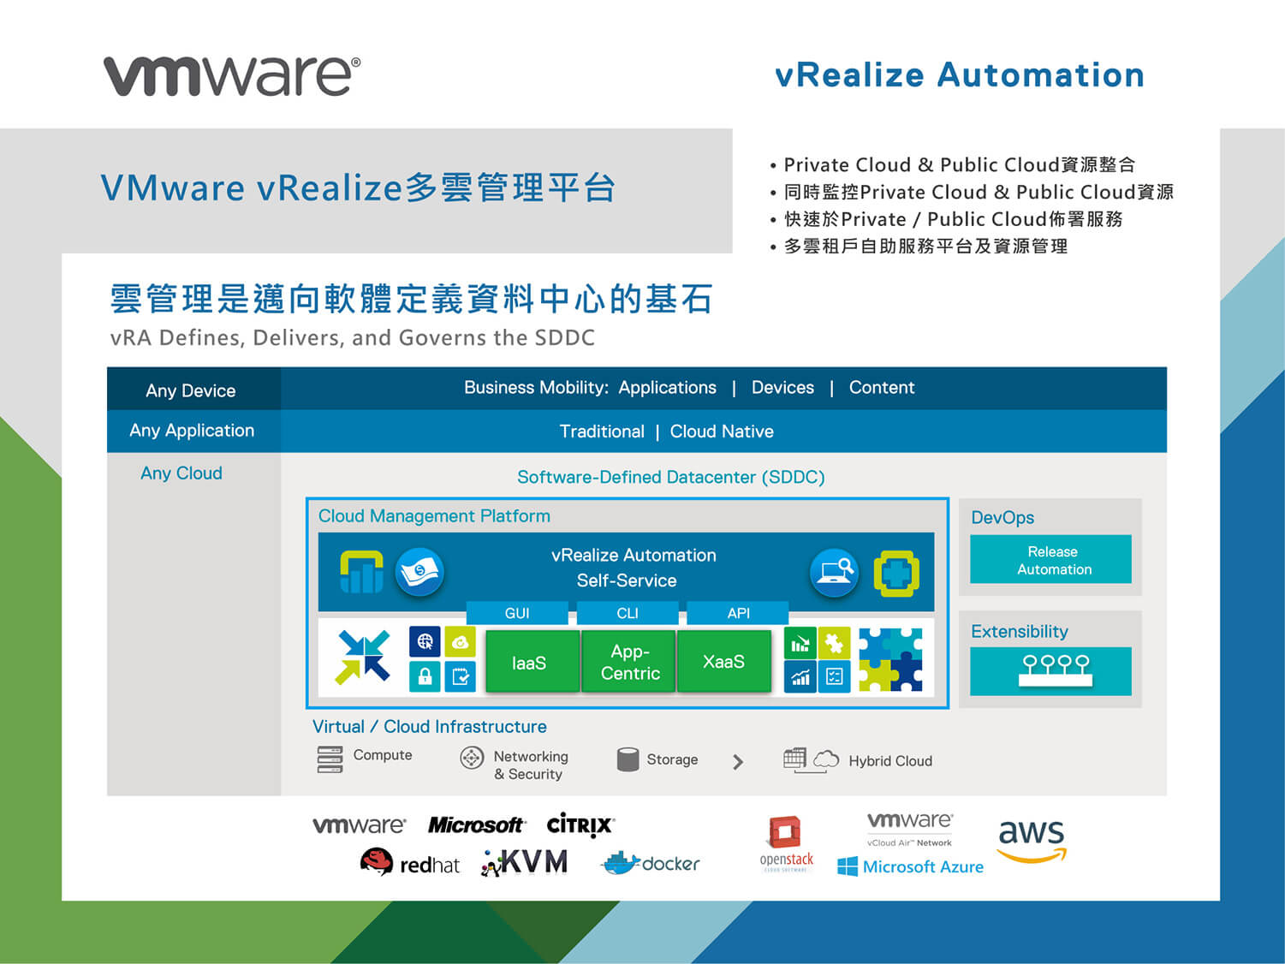The image size is (1285, 964).
Task: Click the Red Hat logo
Action: tap(410, 862)
